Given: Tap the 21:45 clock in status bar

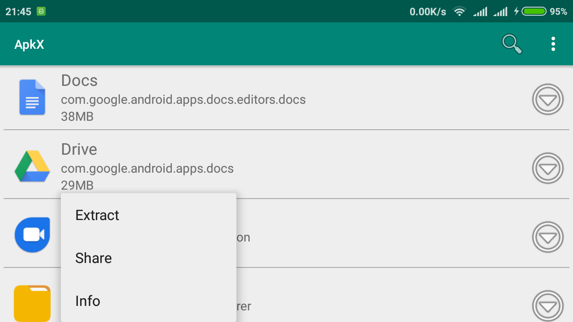Looking at the screenshot, I should [x=18, y=12].
